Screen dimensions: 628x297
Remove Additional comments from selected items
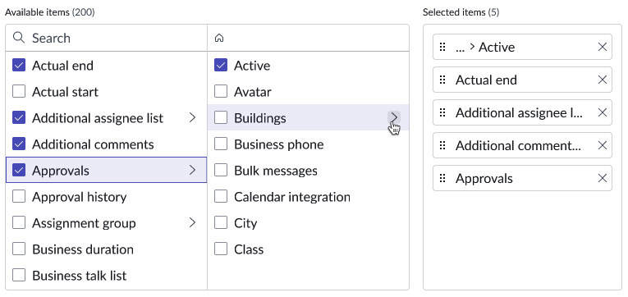(x=603, y=146)
